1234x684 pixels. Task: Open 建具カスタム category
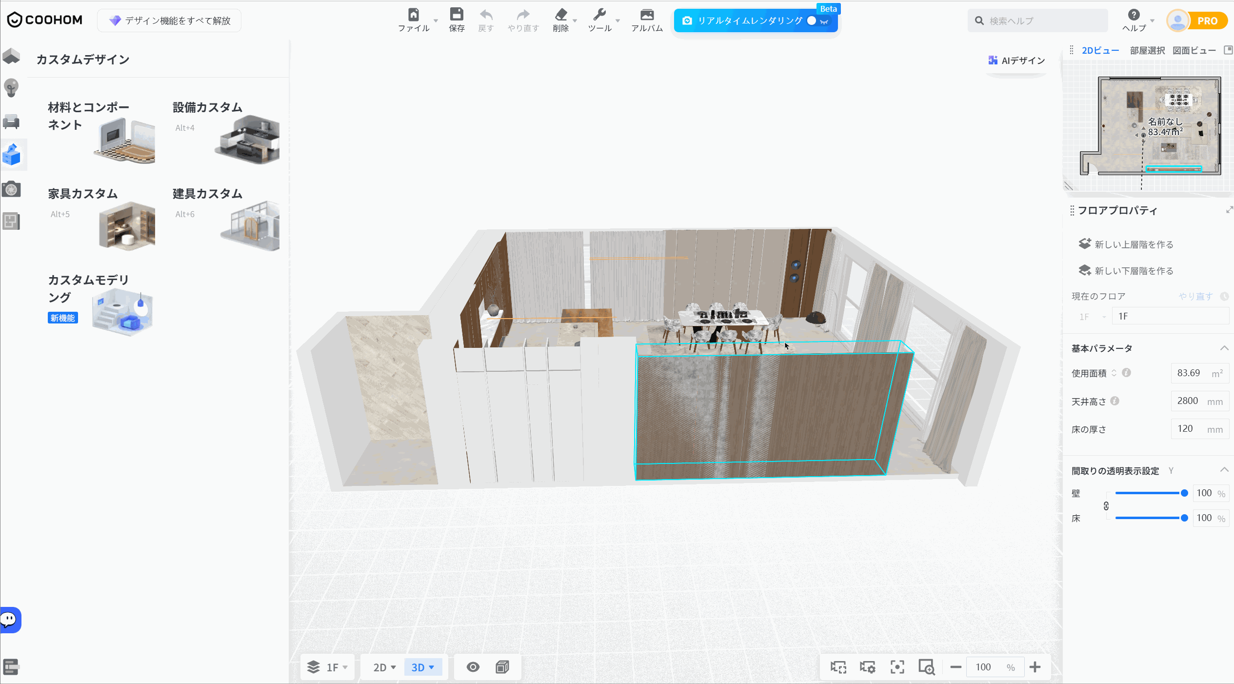tap(226, 218)
